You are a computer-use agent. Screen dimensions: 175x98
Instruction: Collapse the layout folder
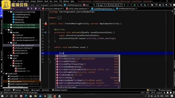[8, 43]
